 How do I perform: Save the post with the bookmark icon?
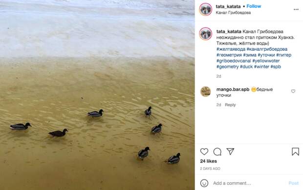[x=295, y=152]
